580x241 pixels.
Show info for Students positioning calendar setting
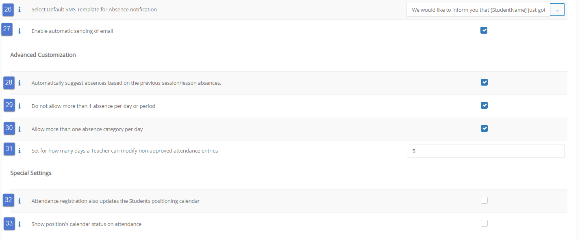click(20, 201)
